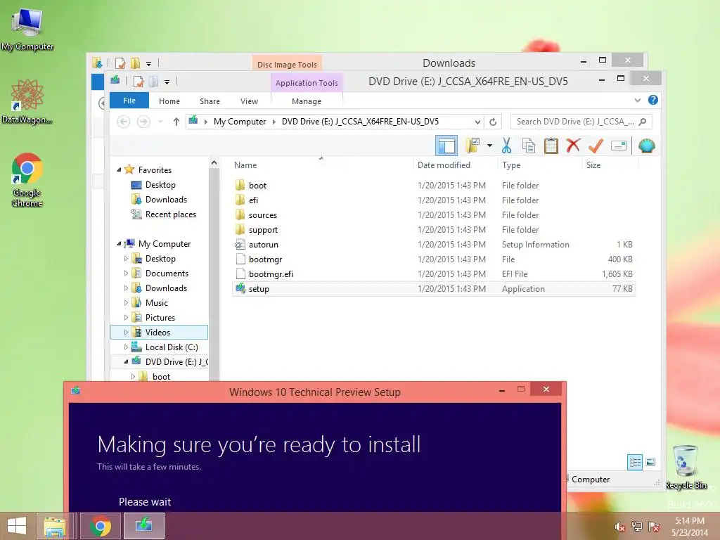Image resolution: width=720 pixels, height=540 pixels.
Task: Expand the ribbon with the chevron
Action: coord(637,100)
